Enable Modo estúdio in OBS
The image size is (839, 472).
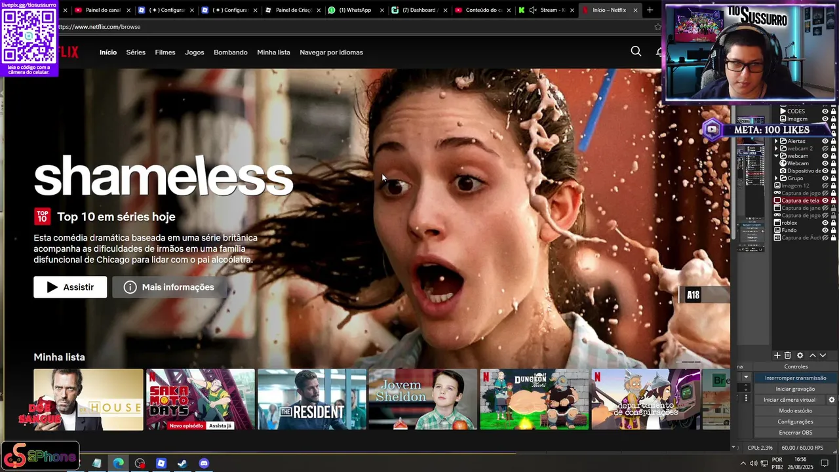click(796, 410)
